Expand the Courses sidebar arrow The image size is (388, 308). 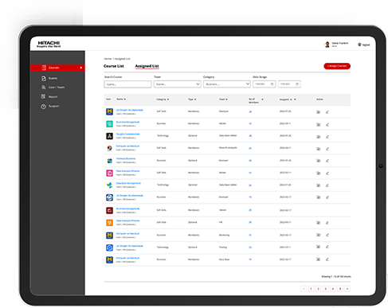click(81, 68)
